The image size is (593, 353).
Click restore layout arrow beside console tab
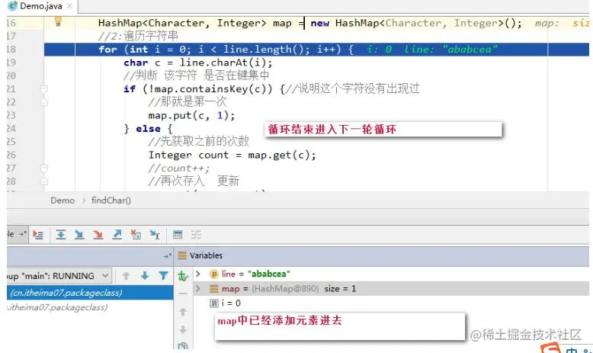pos(22,234)
